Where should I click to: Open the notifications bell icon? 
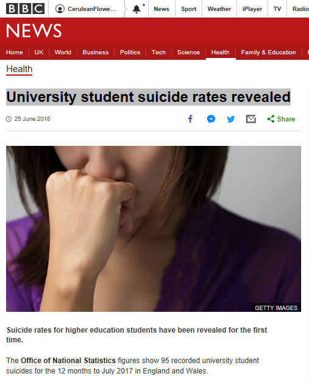pyautogui.click(x=137, y=9)
